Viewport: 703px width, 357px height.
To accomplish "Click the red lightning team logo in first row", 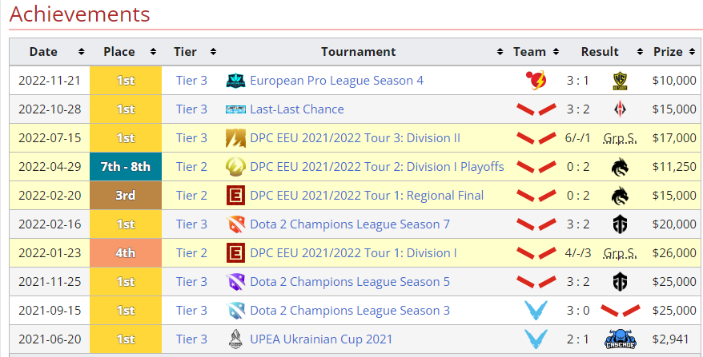I will click(536, 81).
